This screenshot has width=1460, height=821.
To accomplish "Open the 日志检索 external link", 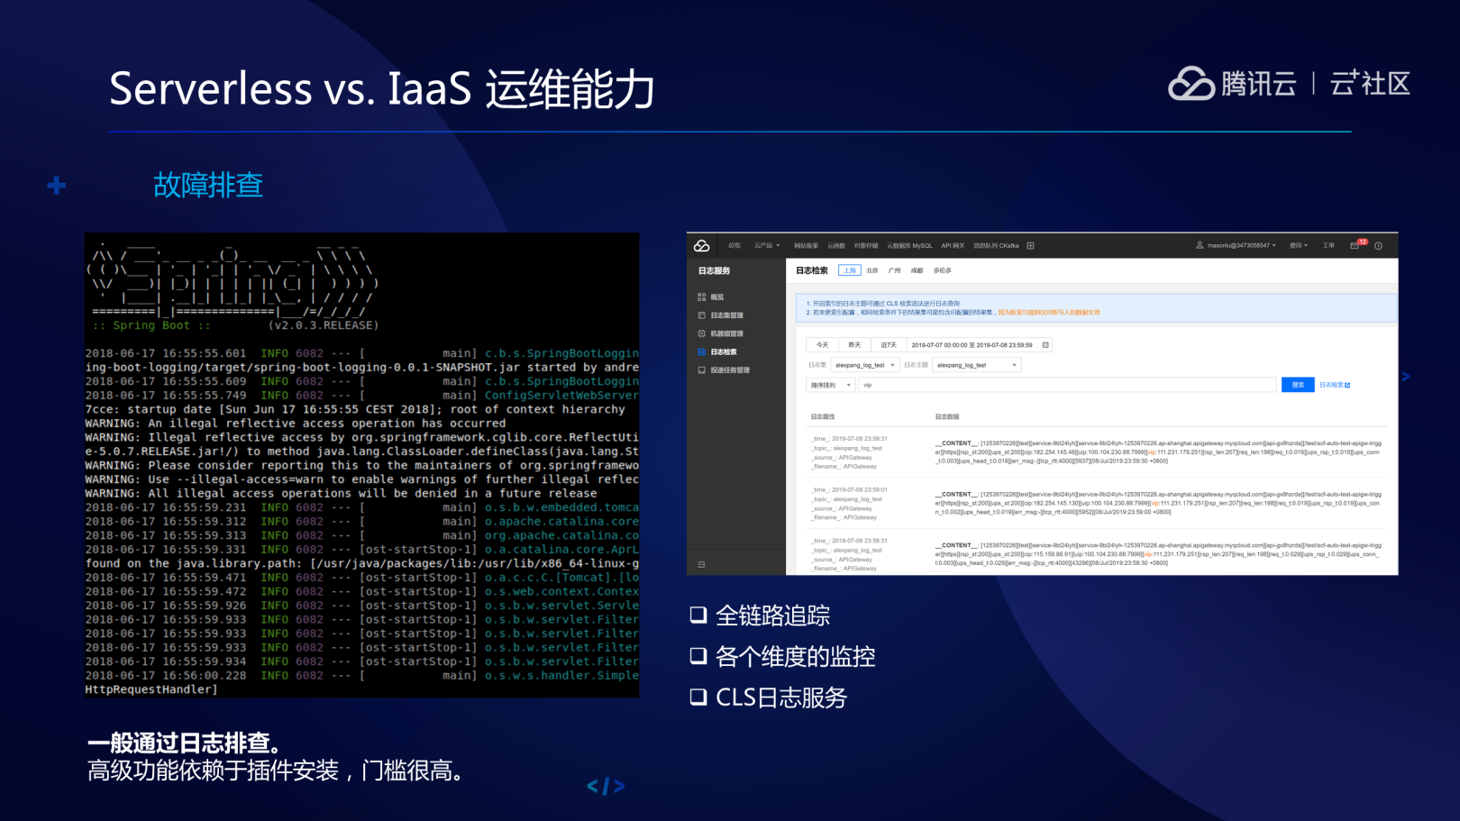I will (1335, 385).
